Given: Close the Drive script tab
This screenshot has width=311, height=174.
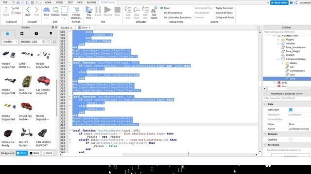Looking at the screenshot, I should tap(90, 28).
